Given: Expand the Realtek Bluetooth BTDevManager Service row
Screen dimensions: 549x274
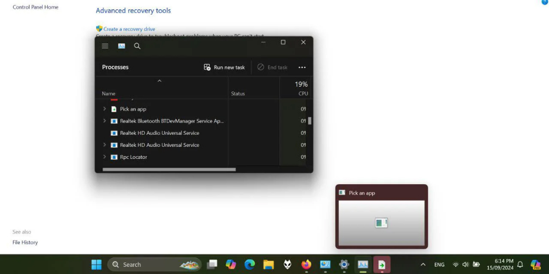Looking at the screenshot, I should click(x=104, y=121).
